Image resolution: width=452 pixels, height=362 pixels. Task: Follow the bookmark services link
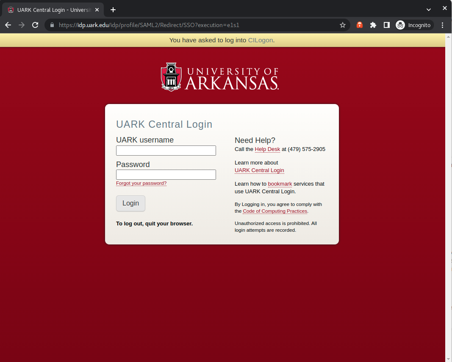coord(280,184)
